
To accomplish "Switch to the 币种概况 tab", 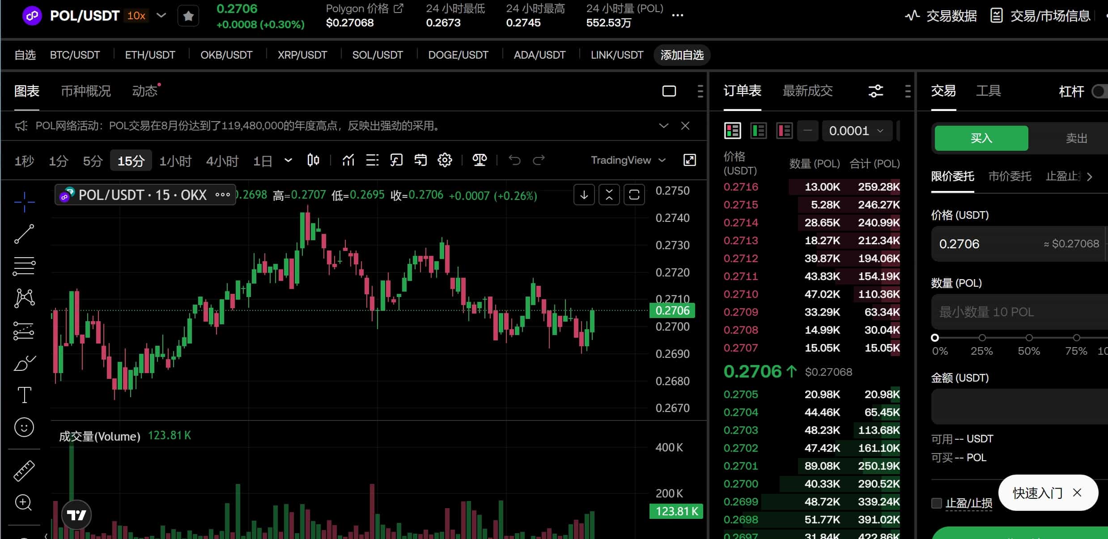I will [86, 91].
